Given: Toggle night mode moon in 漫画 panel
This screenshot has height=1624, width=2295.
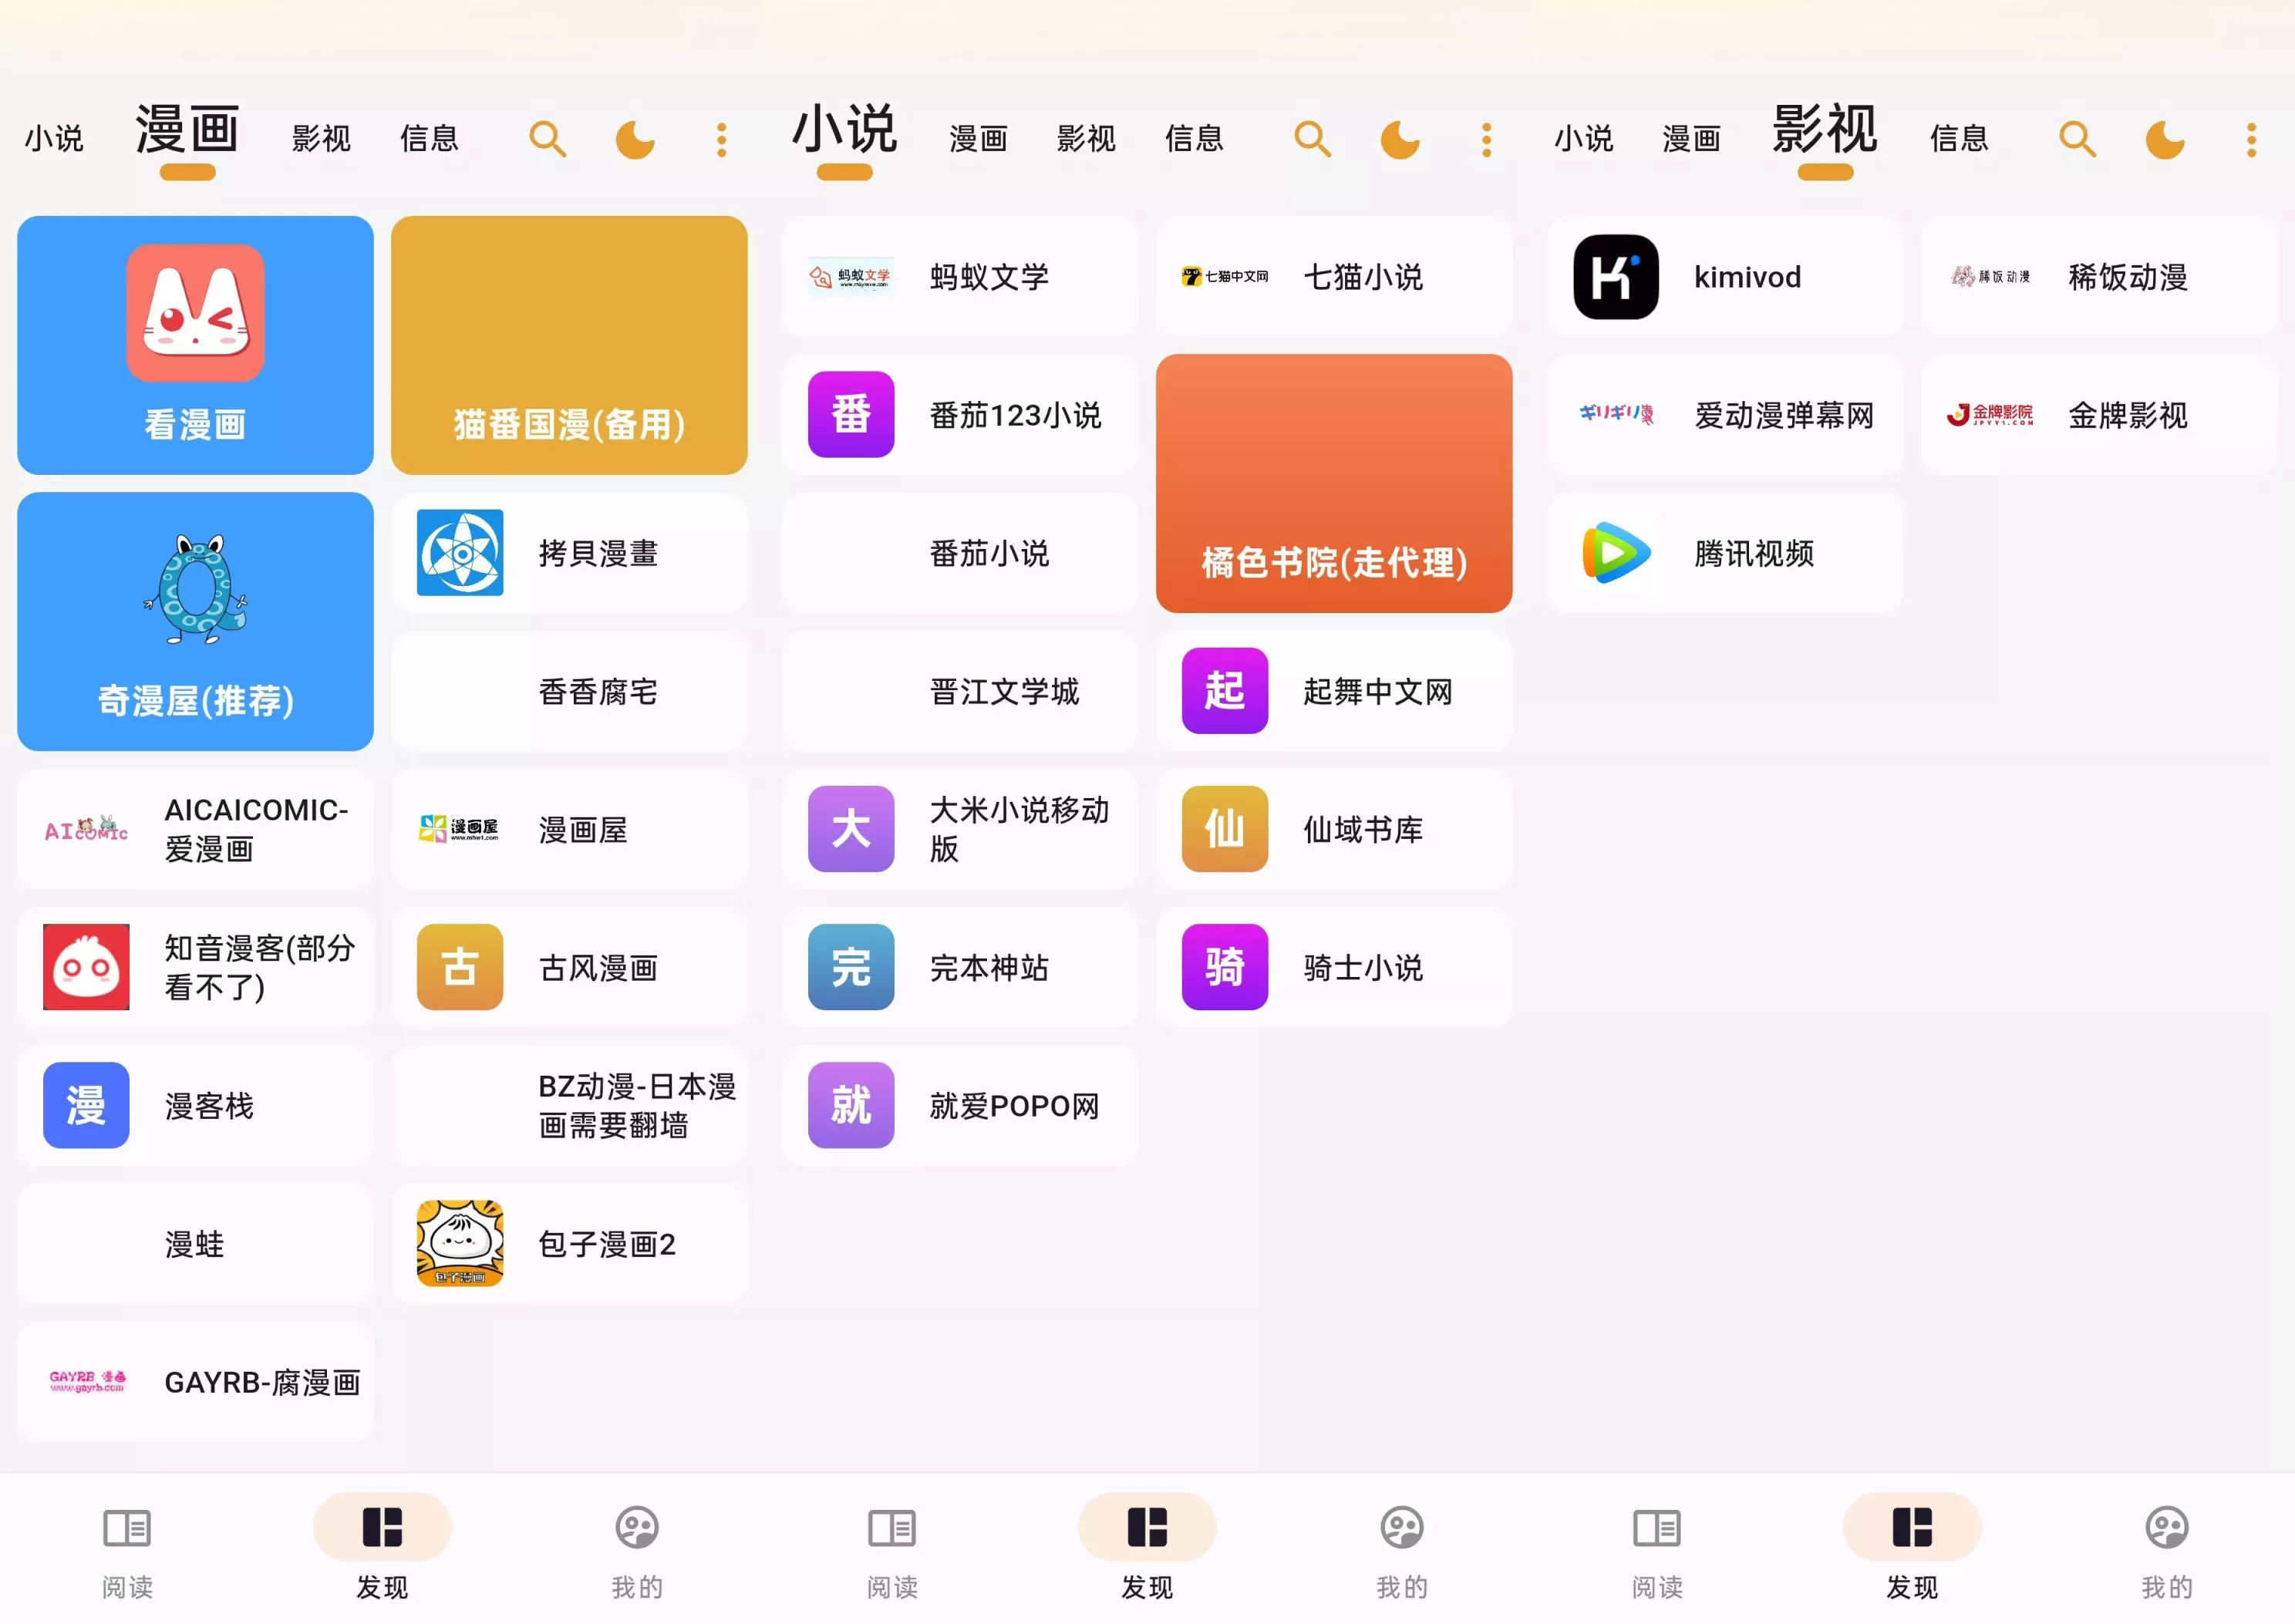Looking at the screenshot, I should pos(634,139).
